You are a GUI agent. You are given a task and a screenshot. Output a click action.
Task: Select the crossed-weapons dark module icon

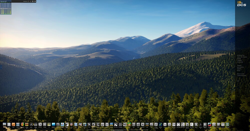31,124
